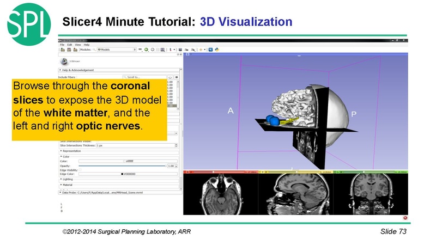Image resolution: width=436 pixels, height=245 pixels.
Task: Toggle yellow slice visibility eye
Action: pos(267,172)
